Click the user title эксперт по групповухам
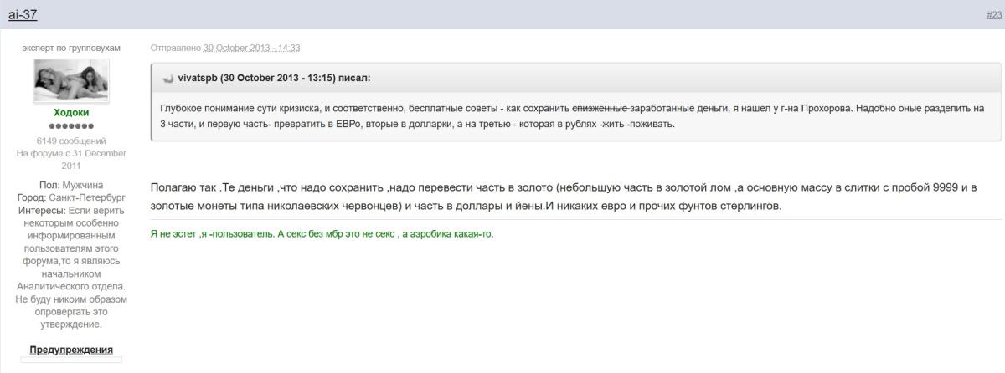 [71, 48]
